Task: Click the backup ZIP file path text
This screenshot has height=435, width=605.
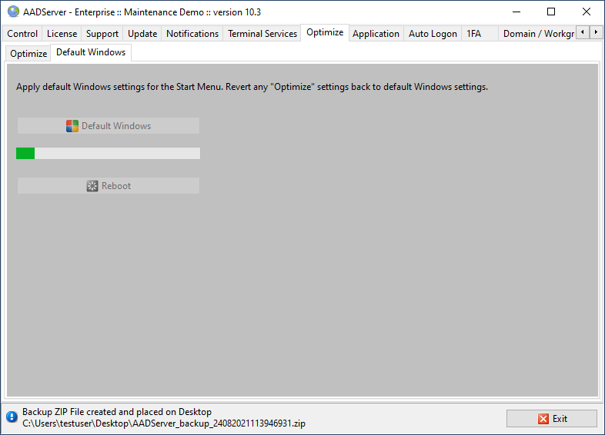Action: click(164, 423)
